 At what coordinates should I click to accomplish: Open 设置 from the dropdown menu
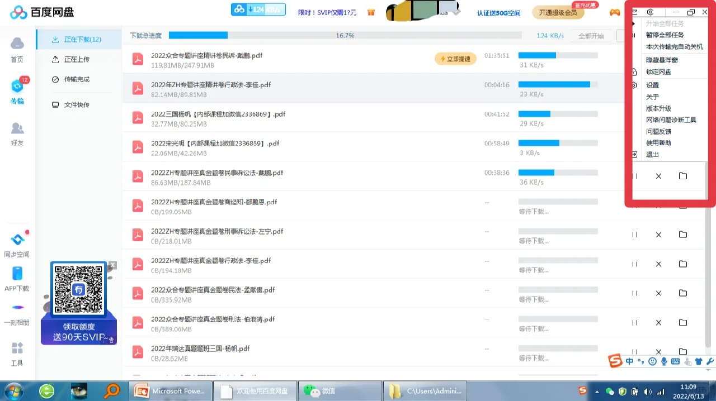pos(652,85)
